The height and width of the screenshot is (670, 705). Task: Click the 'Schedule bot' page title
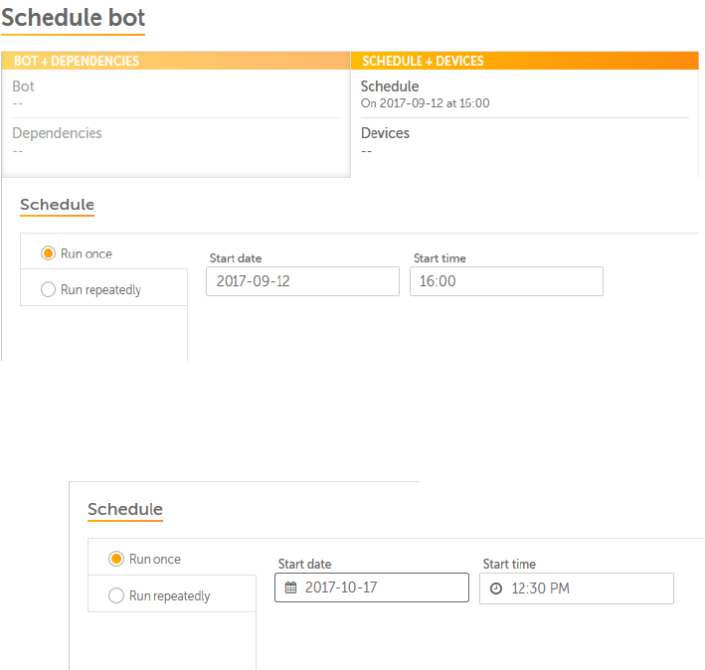pos(74,18)
